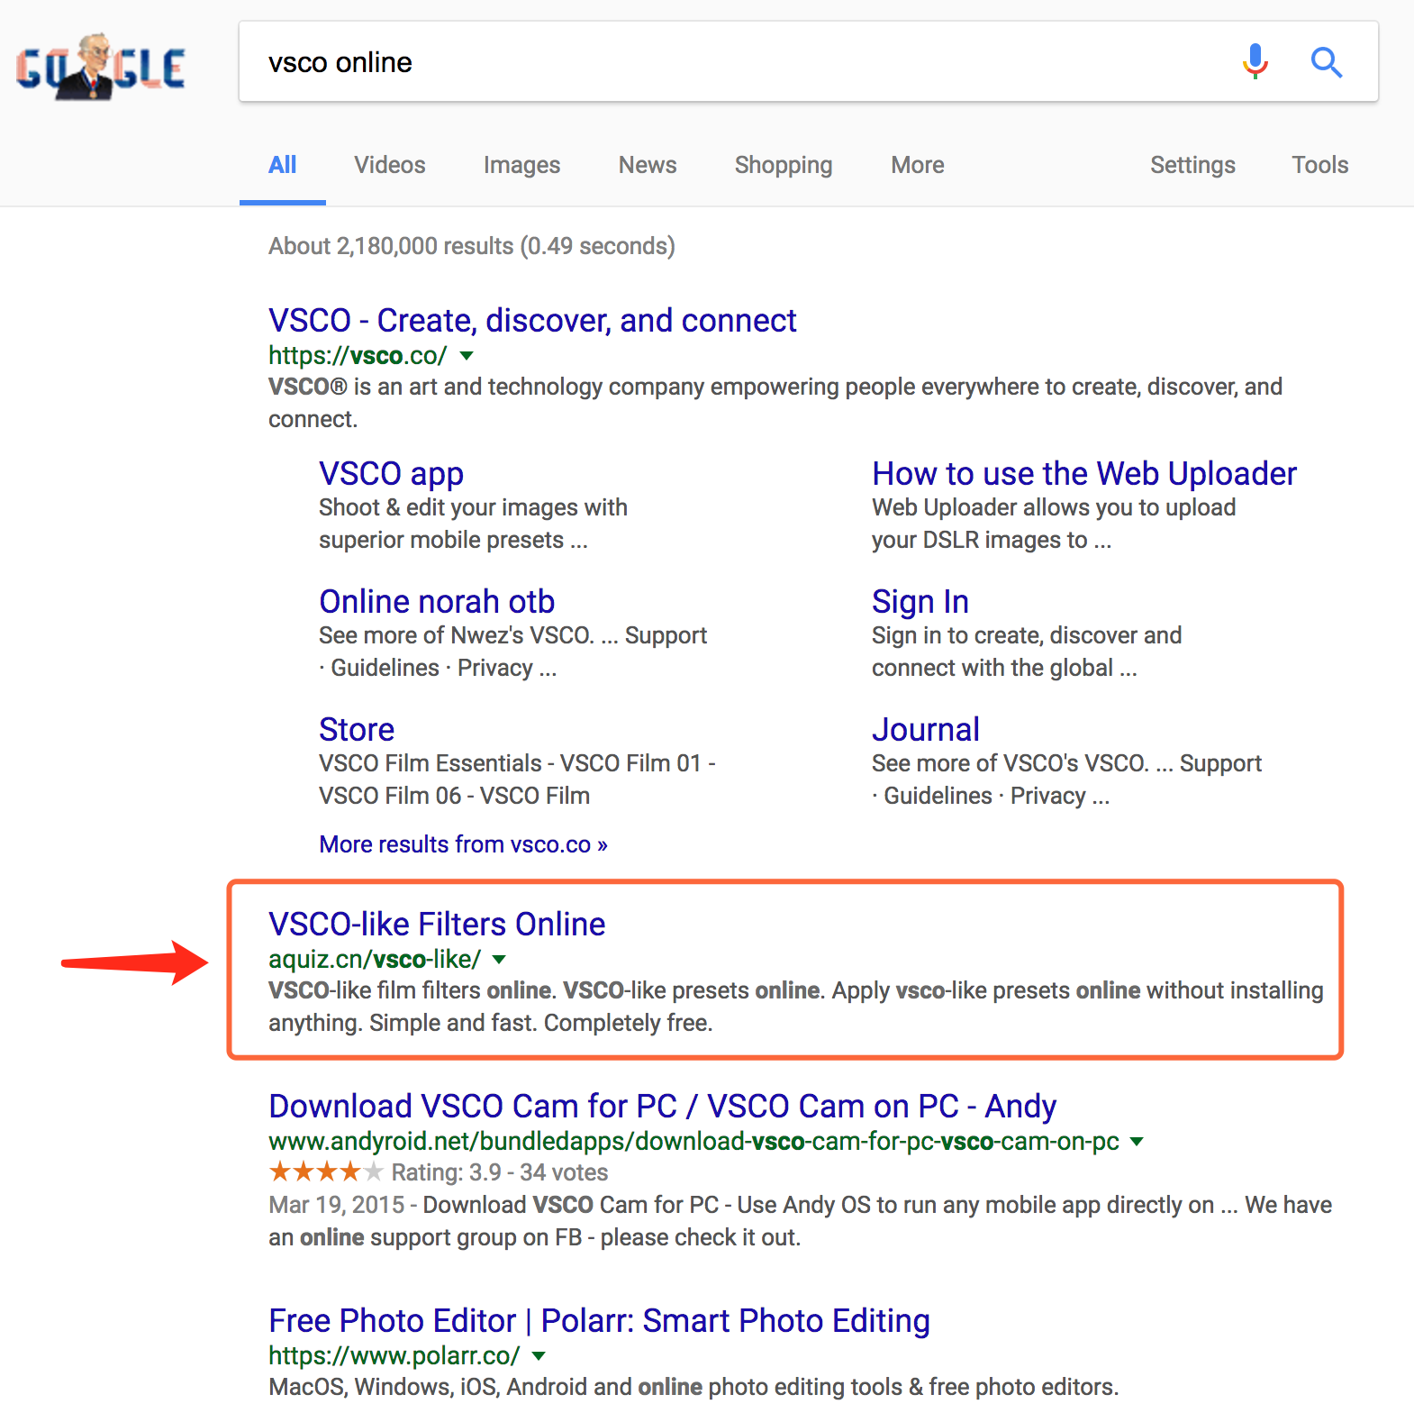Expand the arrow next to https://vsco.co/
Viewport: 1414px width, 1413px height.
click(467, 356)
